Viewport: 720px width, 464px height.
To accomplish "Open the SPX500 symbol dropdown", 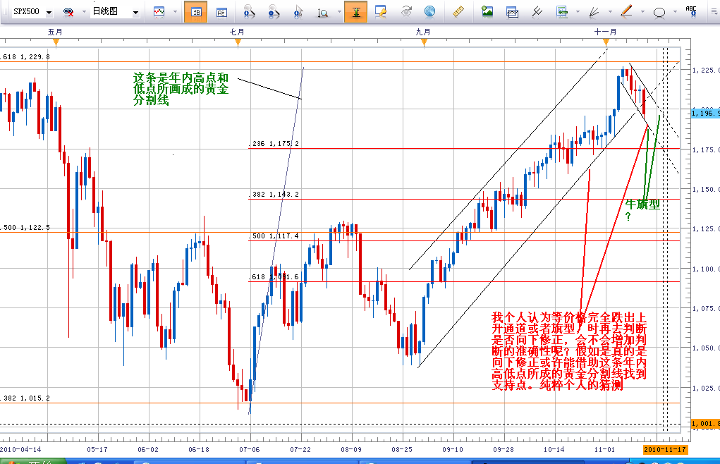I will pos(49,13).
